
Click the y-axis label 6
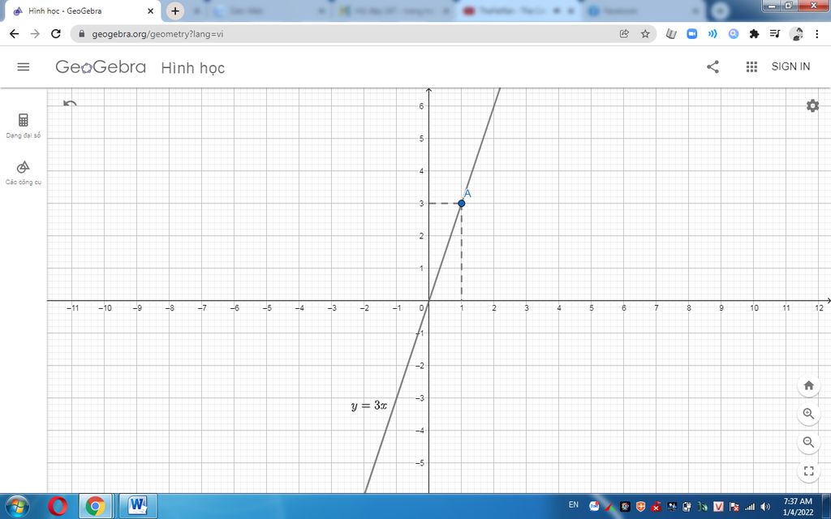pos(421,106)
